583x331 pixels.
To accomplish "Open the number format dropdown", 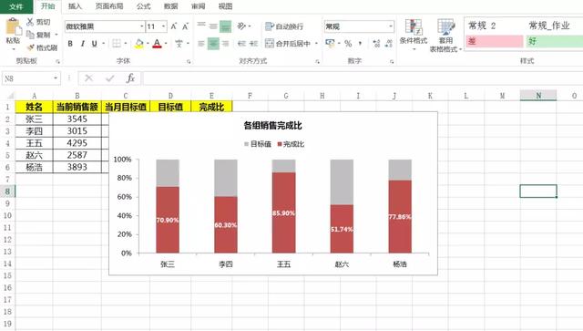I will coord(391,26).
